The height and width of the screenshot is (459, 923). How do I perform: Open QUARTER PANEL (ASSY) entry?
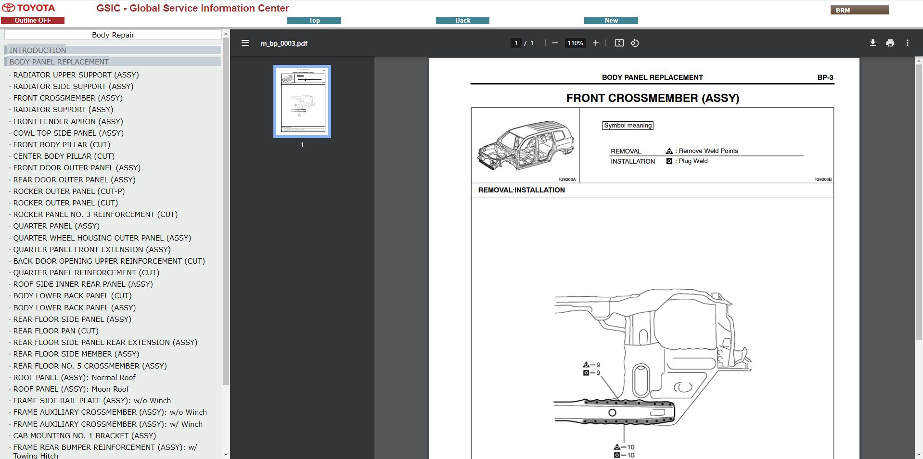pyautogui.click(x=56, y=226)
